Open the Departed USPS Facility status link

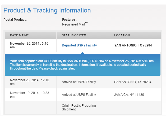(79, 45)
